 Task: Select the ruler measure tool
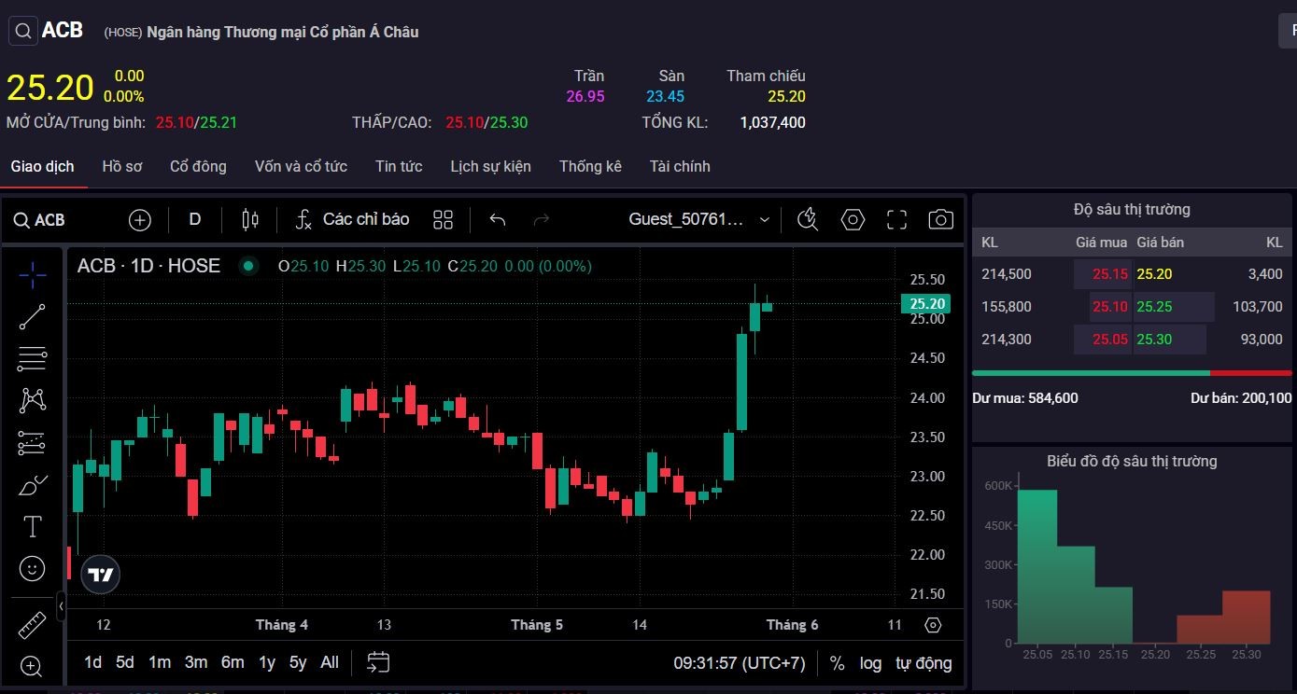(33, 624)
